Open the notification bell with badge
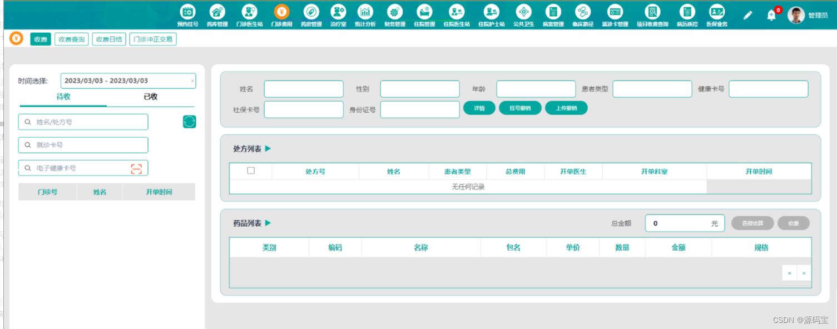 click(772, 15)
